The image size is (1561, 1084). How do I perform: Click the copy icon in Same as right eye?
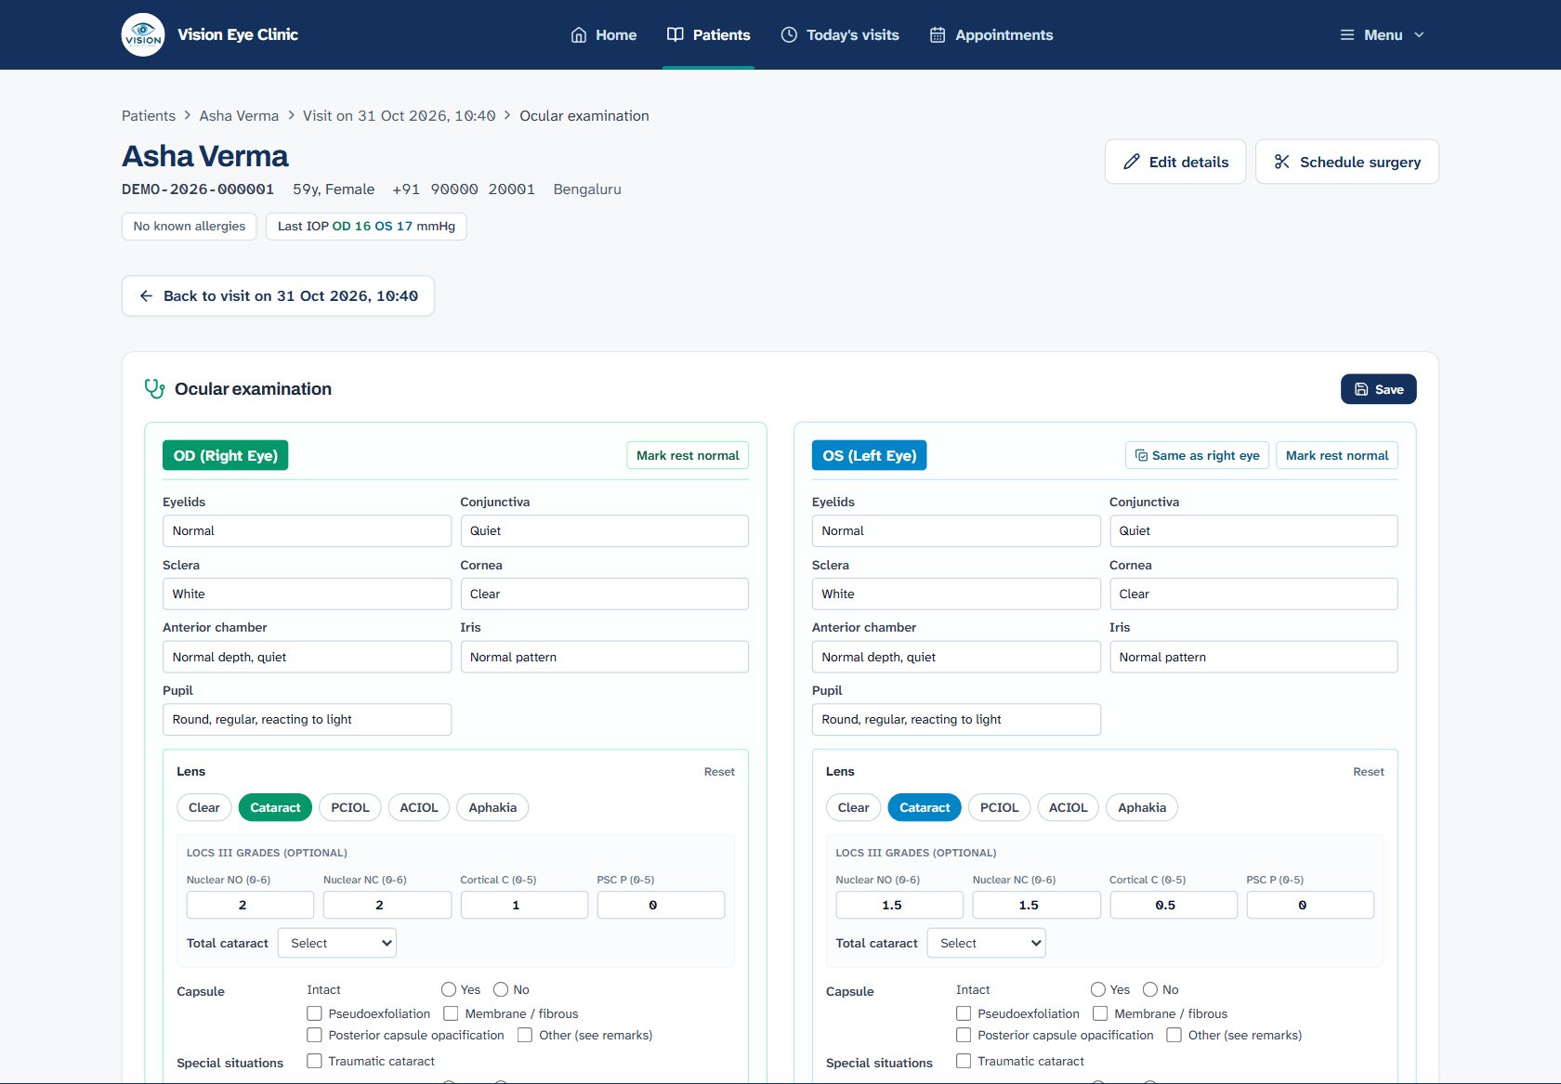1141,455
